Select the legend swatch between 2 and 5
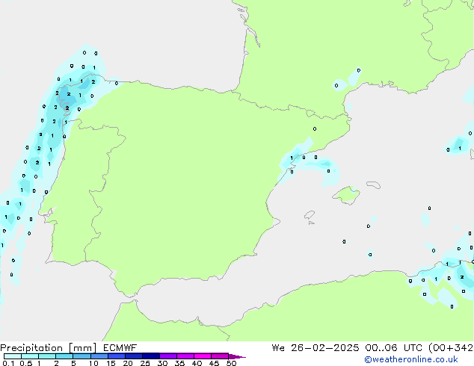 64,356
